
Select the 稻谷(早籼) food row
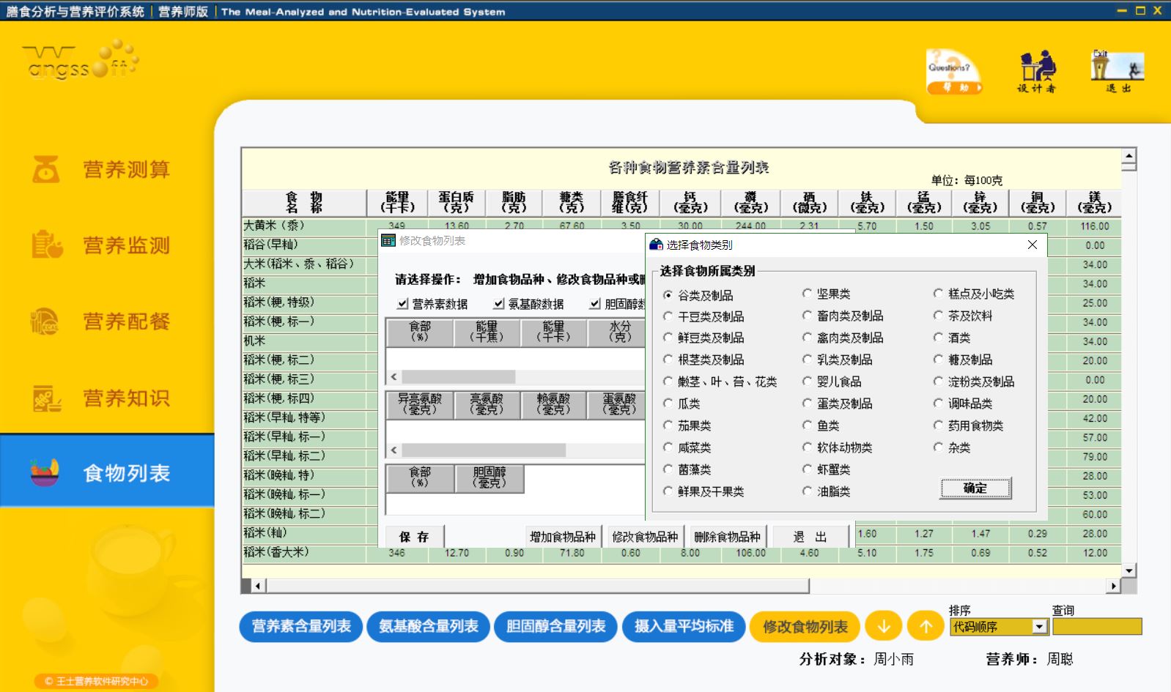[x=304, y=245]
